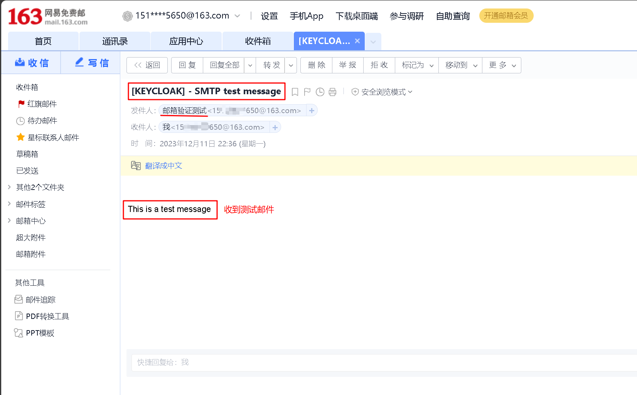
Task: Switch to the 通讯录 contacts tab
Action: tap(115, 41)
